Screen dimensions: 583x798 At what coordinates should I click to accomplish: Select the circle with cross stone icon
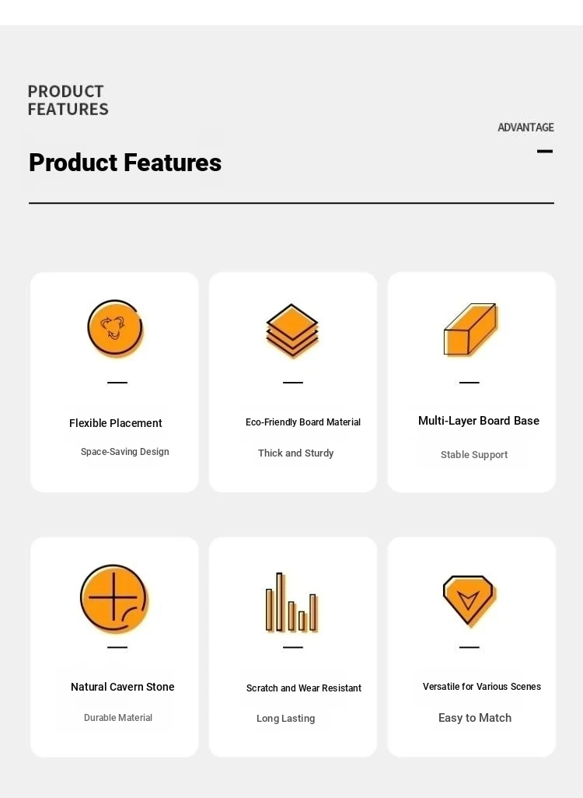[x=114, y=599]
